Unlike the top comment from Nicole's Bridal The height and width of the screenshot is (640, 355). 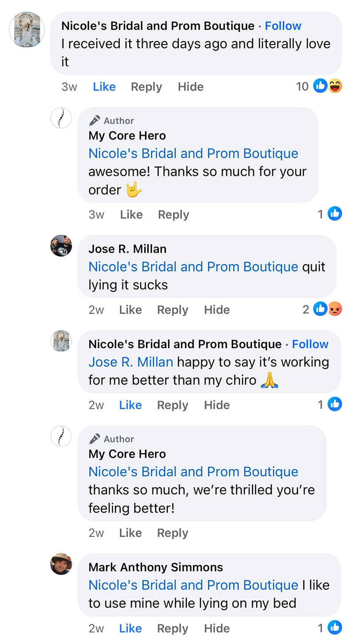(104, 87)
